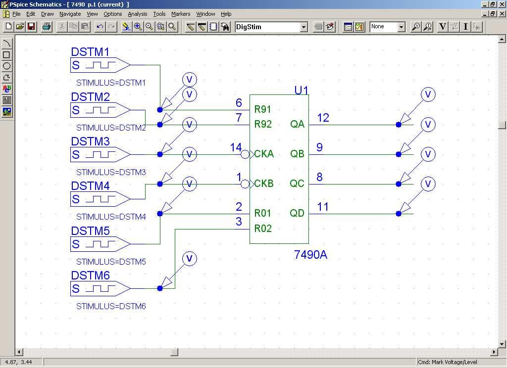This screenshot has width=507, height=368.
Task: Run the simulation
Action: coord(359,27)
